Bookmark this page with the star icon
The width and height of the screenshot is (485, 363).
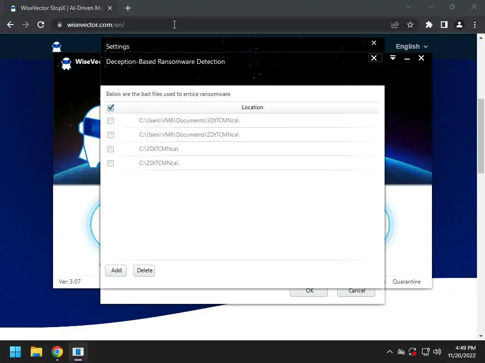(410, 25)
